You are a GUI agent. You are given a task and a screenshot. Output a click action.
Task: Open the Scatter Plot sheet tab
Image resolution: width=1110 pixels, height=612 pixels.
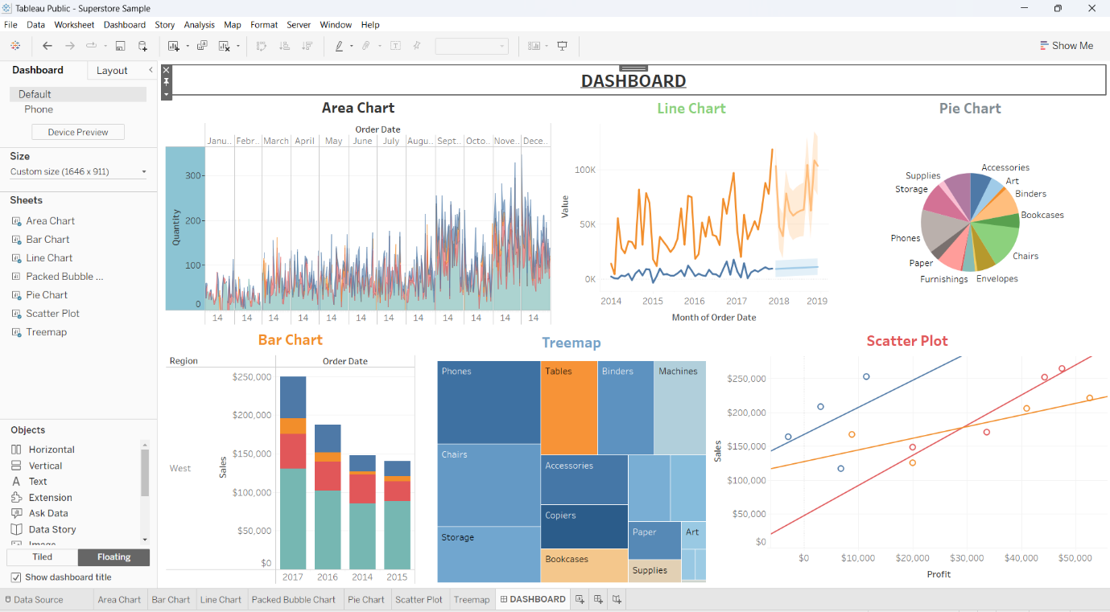419,599
